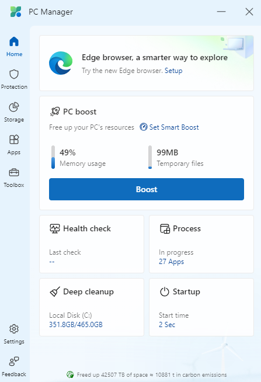Click the Process window icon
261x382 pixels.
point(165,229)
